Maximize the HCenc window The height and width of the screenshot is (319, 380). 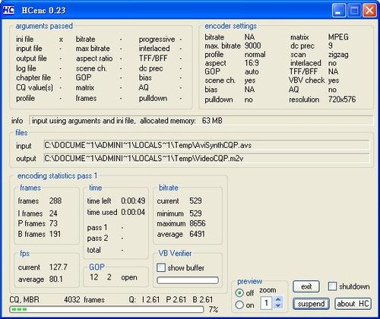(354, 11)
